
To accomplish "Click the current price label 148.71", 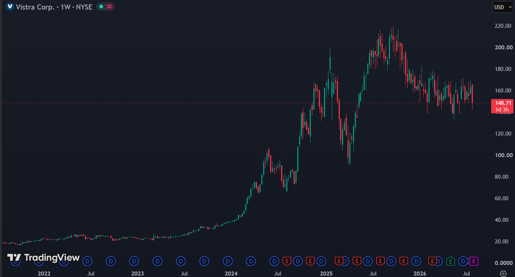I will pos(503,103).
